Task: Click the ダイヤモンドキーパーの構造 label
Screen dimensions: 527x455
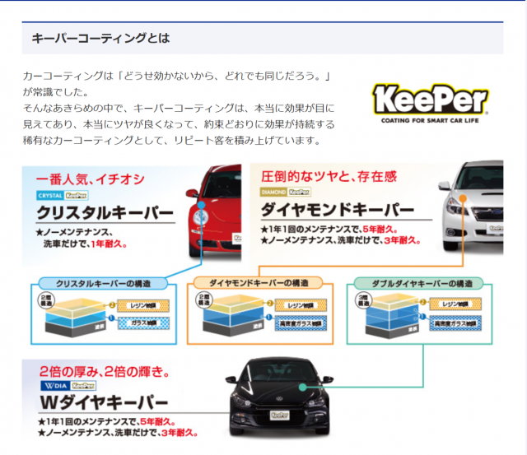Action: [260, 283]
